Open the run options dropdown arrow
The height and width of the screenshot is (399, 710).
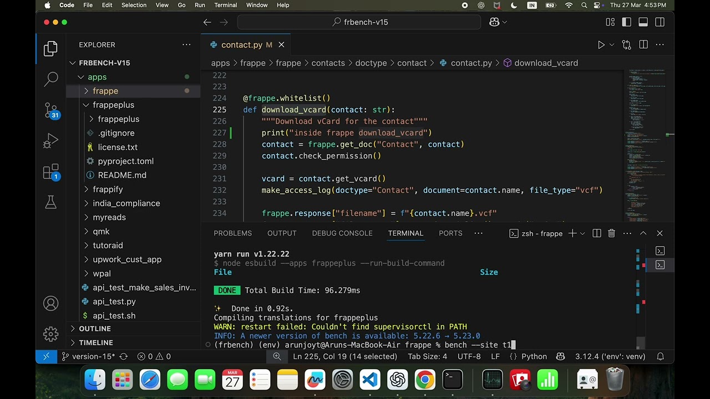click(612, 45)
